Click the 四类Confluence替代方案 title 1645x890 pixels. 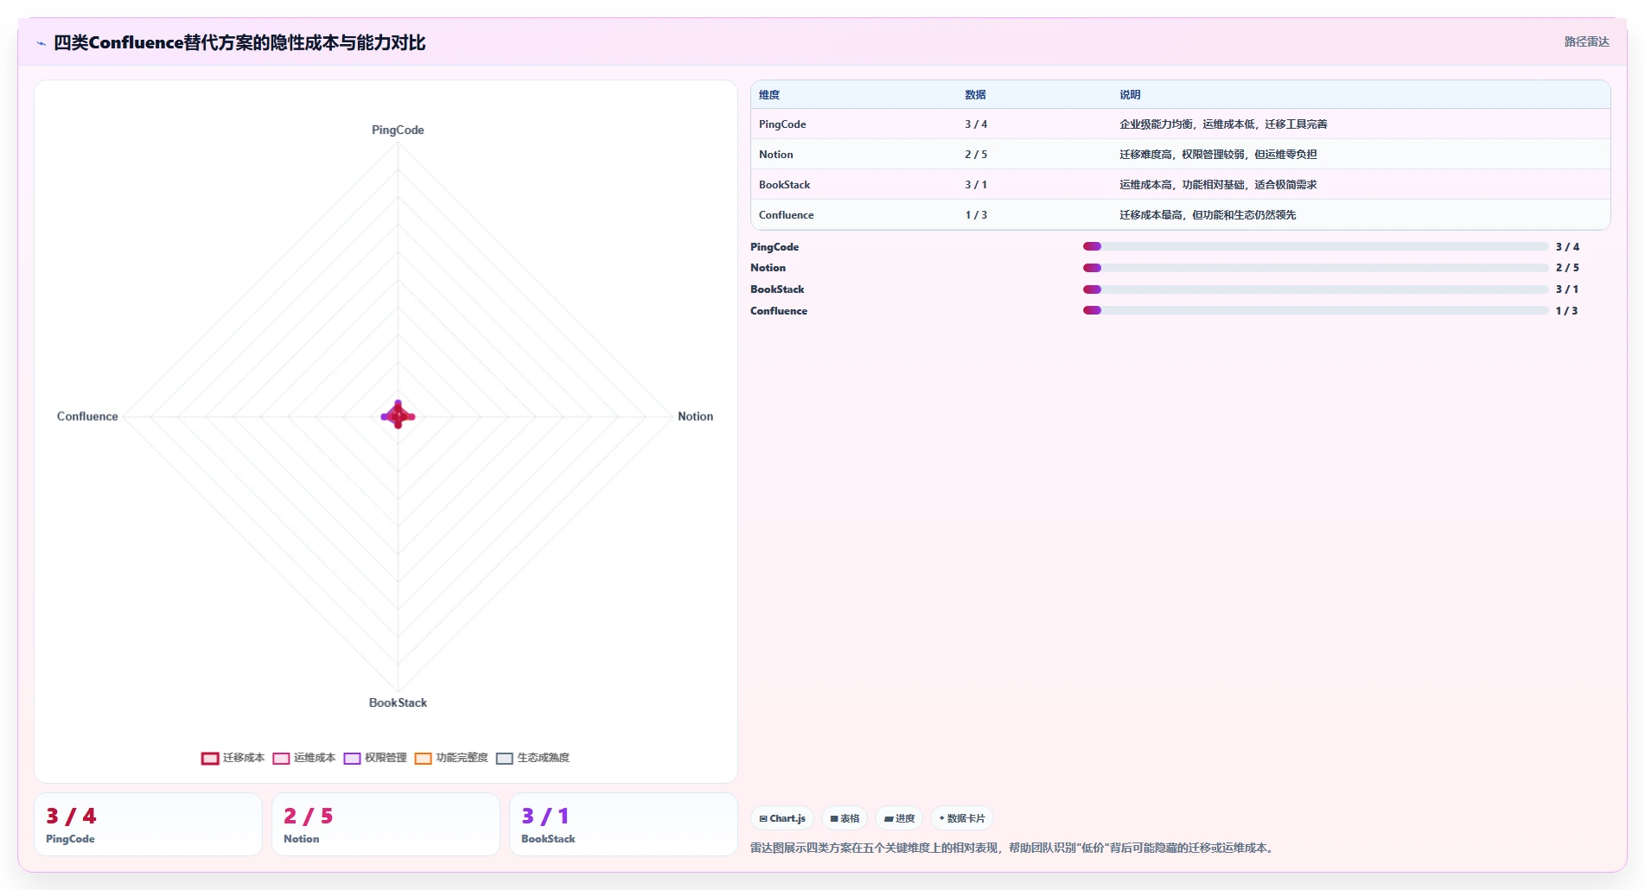point(239,42)
